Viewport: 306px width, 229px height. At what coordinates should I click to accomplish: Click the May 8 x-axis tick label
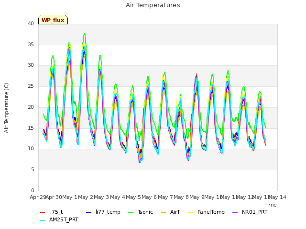click(x=181, y=197)
